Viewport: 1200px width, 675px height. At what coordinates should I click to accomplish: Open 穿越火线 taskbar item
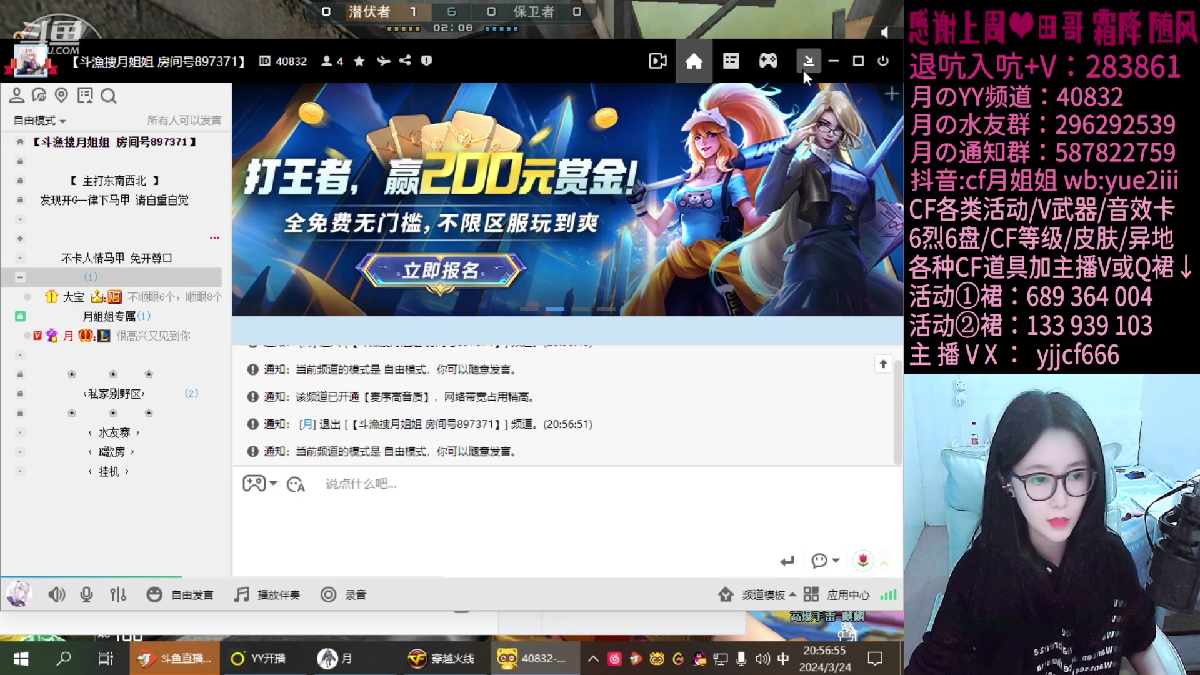pyautogui.click(x=441, y=659)
